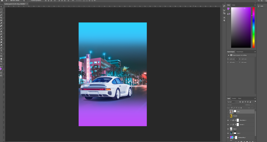Open the Lagen panel menu

tap(255, 98)
